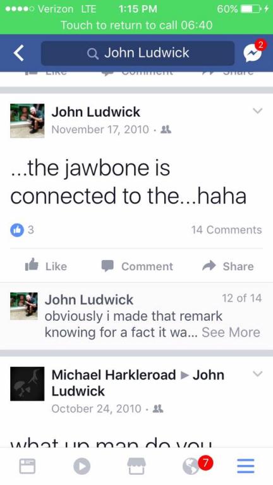Comment on the jawbone post

(x=137, y=266)
